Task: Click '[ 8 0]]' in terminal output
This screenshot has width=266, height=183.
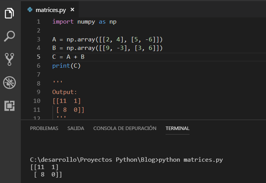Action: pos(48,174)
